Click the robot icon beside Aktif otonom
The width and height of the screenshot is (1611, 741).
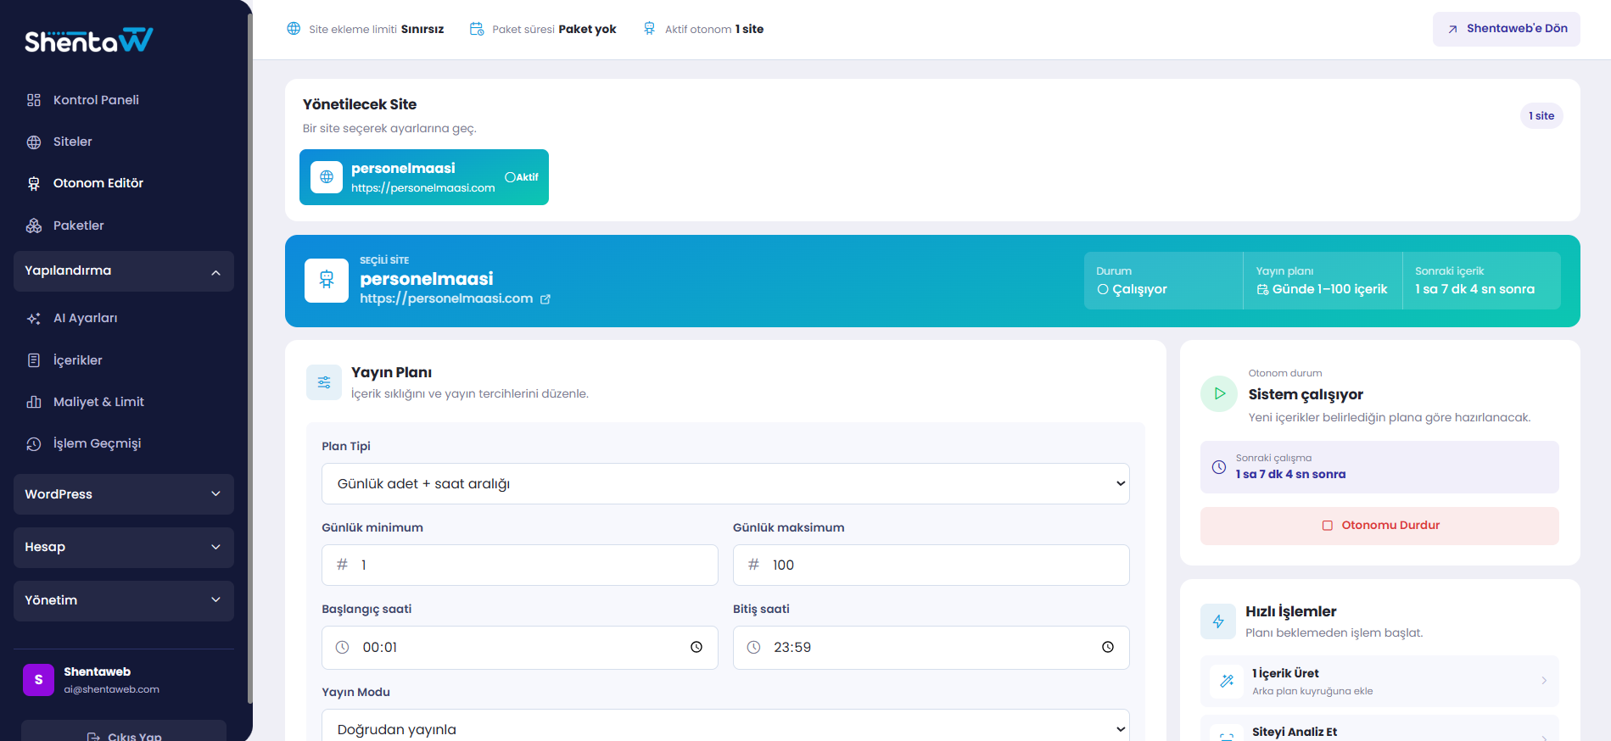point(649,29)
